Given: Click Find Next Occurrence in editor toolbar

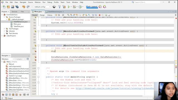Looking at the screenshot, I should tap(74, 15).
